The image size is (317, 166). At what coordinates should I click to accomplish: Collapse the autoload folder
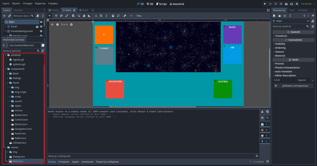[x=6, y=55]
